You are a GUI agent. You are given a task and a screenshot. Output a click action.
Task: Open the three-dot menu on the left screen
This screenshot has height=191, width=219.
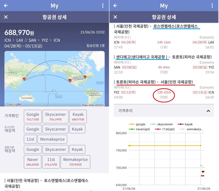[x=103, y=5]
